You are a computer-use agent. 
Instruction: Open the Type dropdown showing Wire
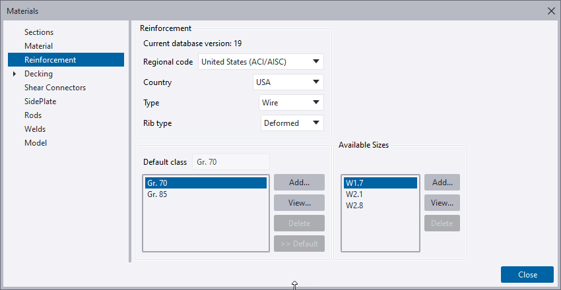click(x=291, y=103)
